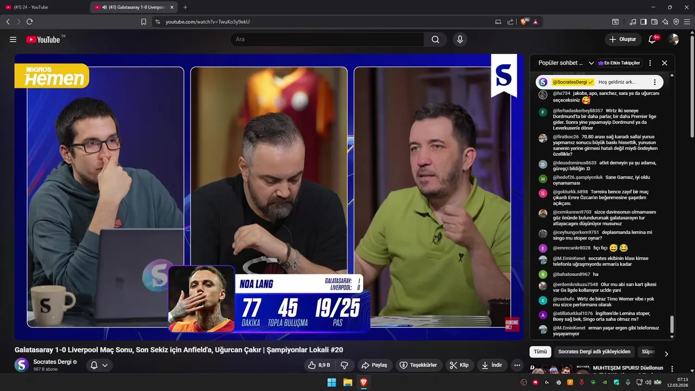This screenshot has width=695, height=391.
Task: Click the share page icon in address bar
Action: point(510,22)
